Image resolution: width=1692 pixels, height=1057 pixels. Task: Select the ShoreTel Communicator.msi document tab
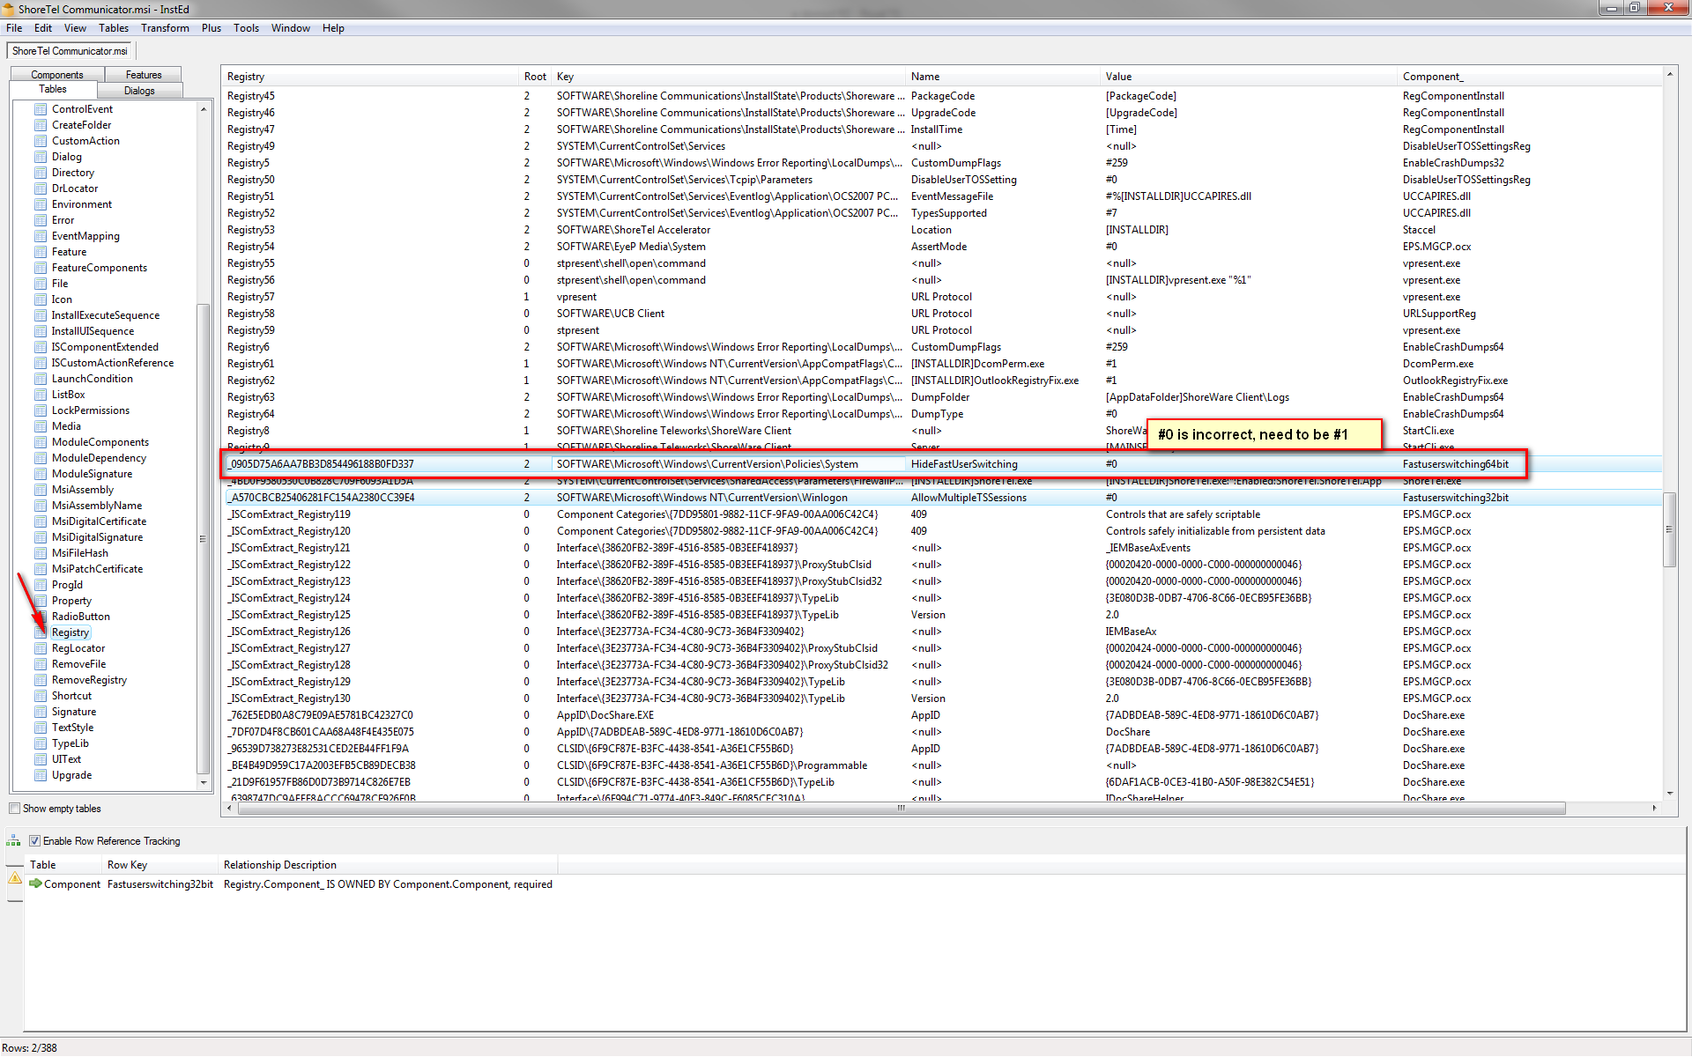tap(70, 51)
